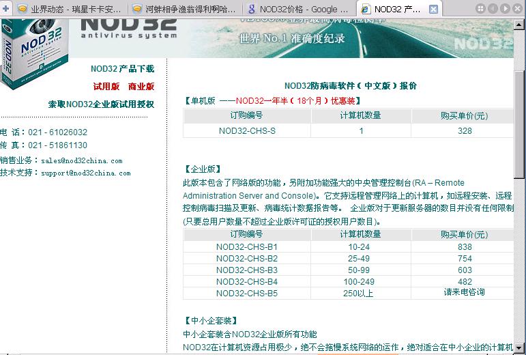Click the support@nod32china.com email address
The height and width of the screenshot is (355, 526).
point(85,173)
